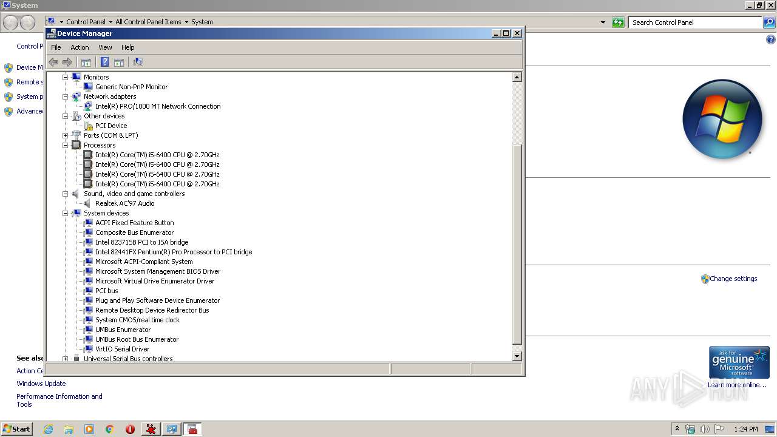Viewport: 777px width, 437px height.
Task: Click scrollbar up arrow in Device Manager
Action: click(517, 77)
